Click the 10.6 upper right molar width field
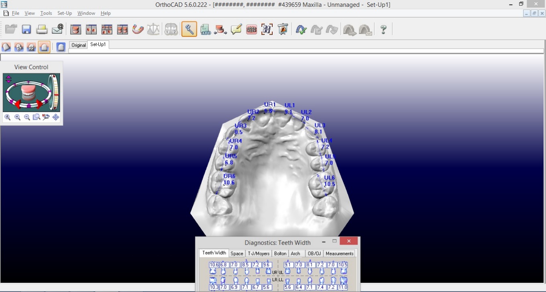The width and height of the screenshot is (546, 292). [x=214, y=265]
